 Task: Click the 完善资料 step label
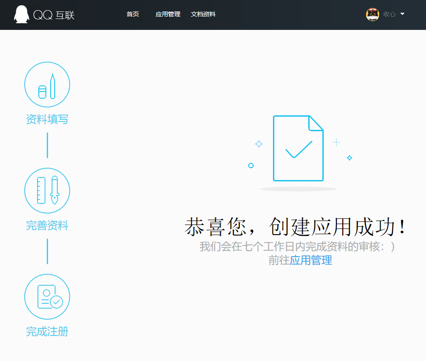[x=47, y=226]
